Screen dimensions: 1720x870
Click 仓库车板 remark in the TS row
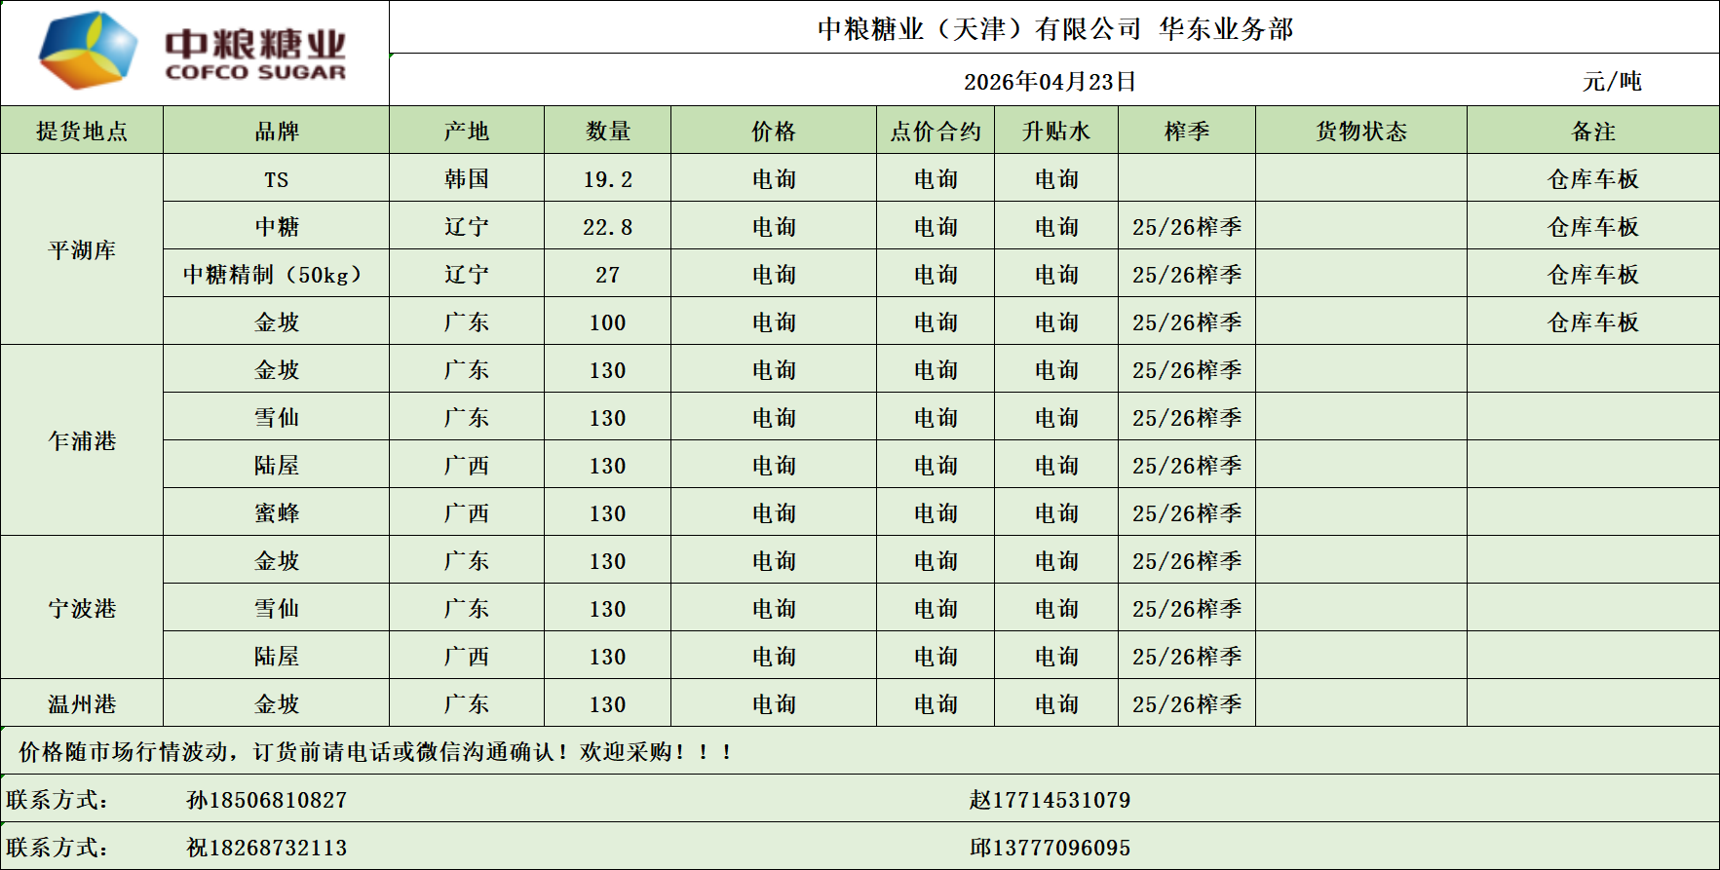click(1594, 179)
